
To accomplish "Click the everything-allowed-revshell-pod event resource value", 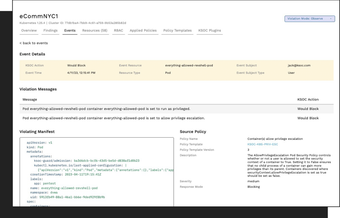I will tap(189, 65).
